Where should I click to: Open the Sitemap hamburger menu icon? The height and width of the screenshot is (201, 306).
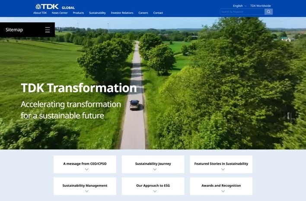coord(48,30)
